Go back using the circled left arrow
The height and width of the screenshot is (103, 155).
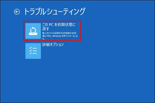[17, 12]
